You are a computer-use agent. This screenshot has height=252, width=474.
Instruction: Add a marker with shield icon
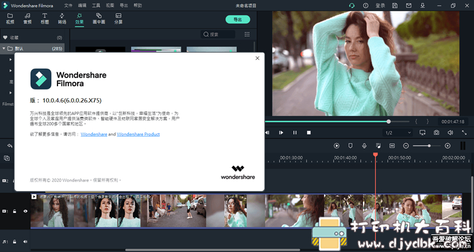(350, 146)
